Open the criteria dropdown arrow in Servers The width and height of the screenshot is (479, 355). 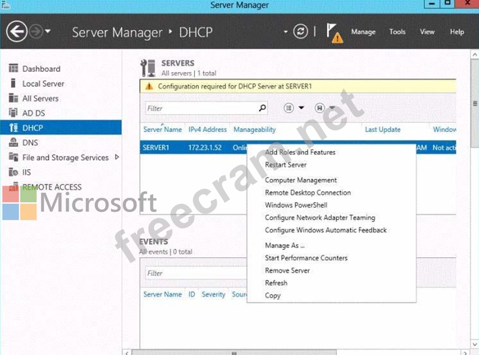301,108
